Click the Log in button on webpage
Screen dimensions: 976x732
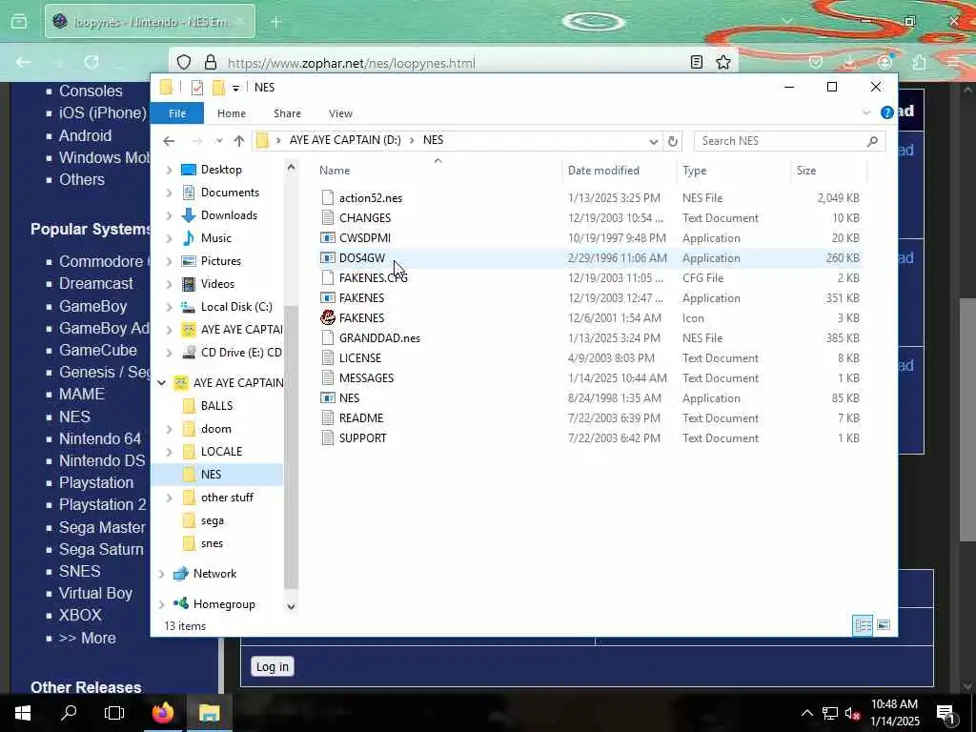click(273, 666)
